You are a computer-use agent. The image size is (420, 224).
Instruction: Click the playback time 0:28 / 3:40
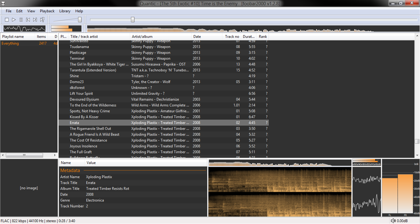(x=66, y=221)
